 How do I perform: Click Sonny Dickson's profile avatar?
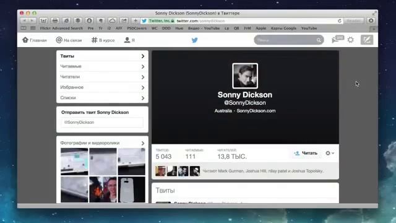(245, 76)
